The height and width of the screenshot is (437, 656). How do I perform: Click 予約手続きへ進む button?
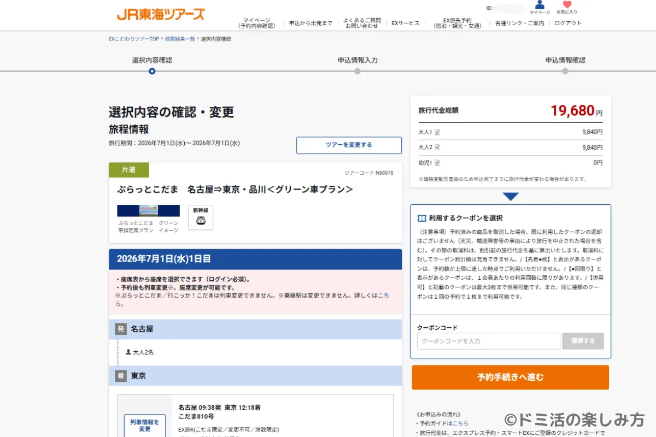(x=510, y=377)
